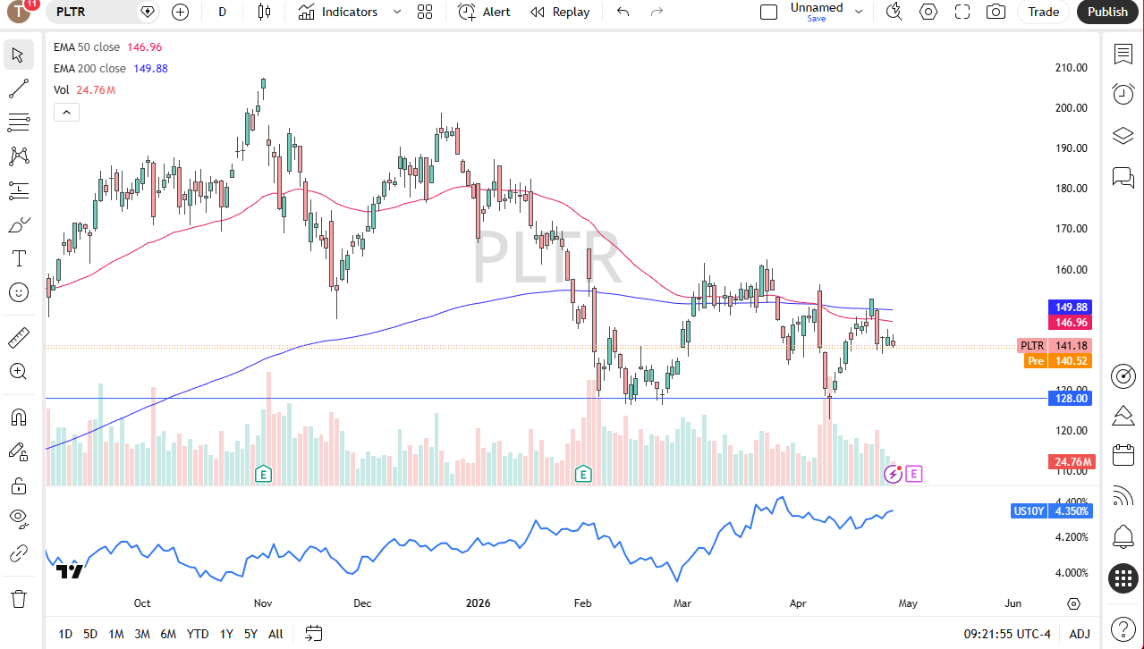This screenshot has height=649, width=1144.
Task: Click the February earnings E marker
Action: click(584, 473)
